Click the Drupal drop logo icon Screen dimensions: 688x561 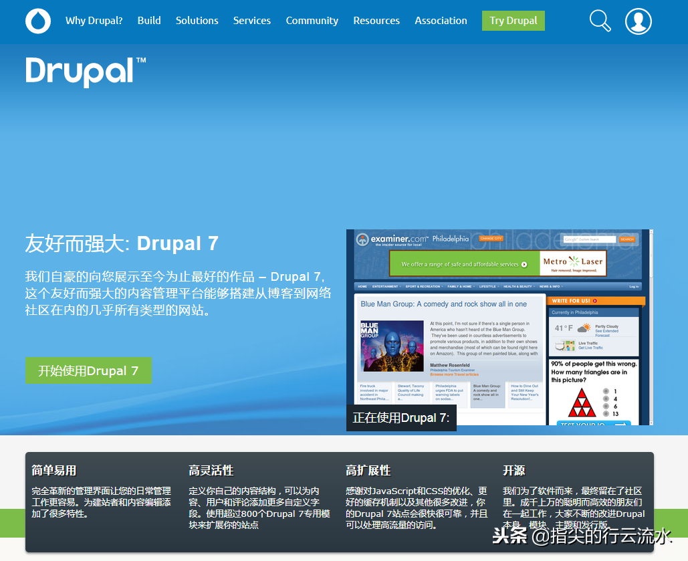tap(38, 21)
